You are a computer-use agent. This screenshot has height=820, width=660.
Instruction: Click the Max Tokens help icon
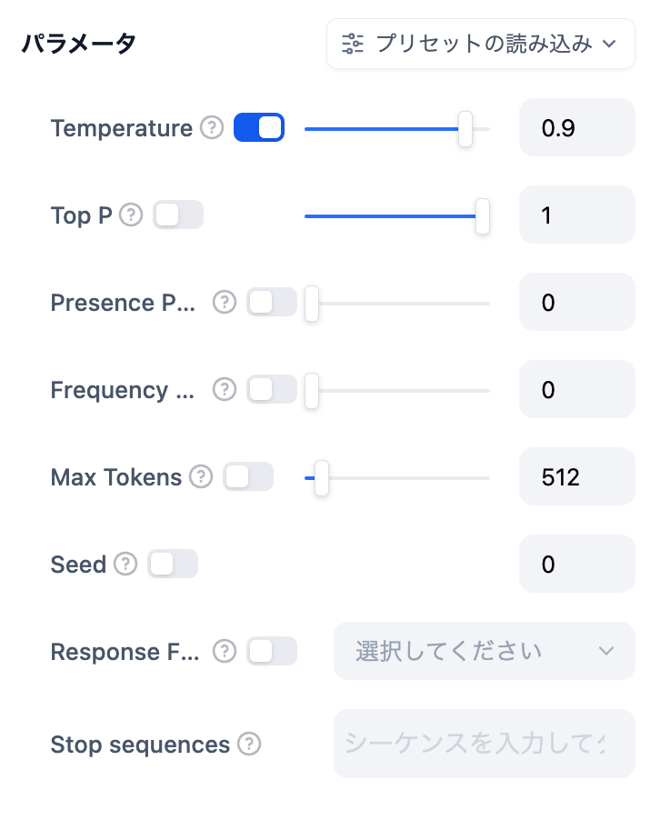tap(201, 477)
